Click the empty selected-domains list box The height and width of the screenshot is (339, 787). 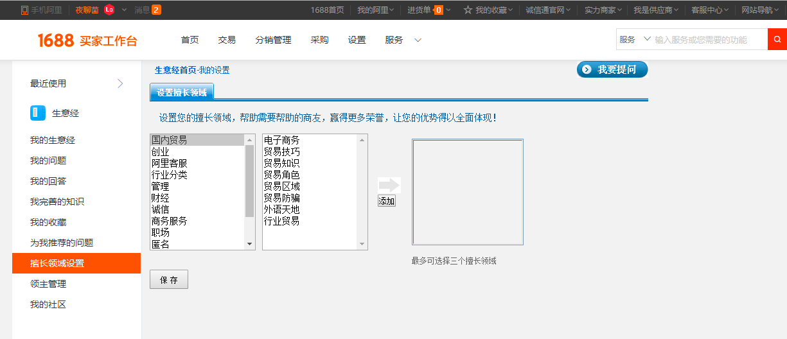click(x=468, y=192)
